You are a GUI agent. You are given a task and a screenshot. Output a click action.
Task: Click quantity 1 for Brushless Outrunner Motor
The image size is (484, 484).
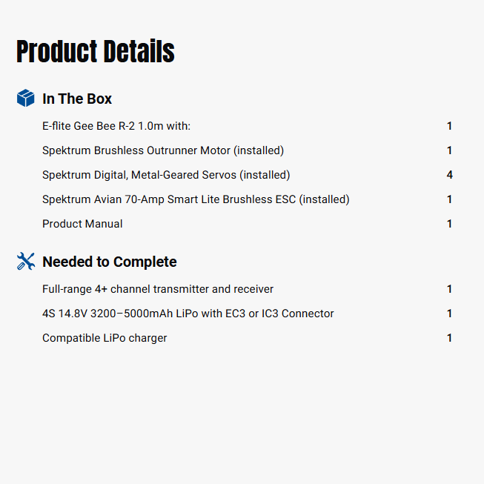tap(449, 150)
